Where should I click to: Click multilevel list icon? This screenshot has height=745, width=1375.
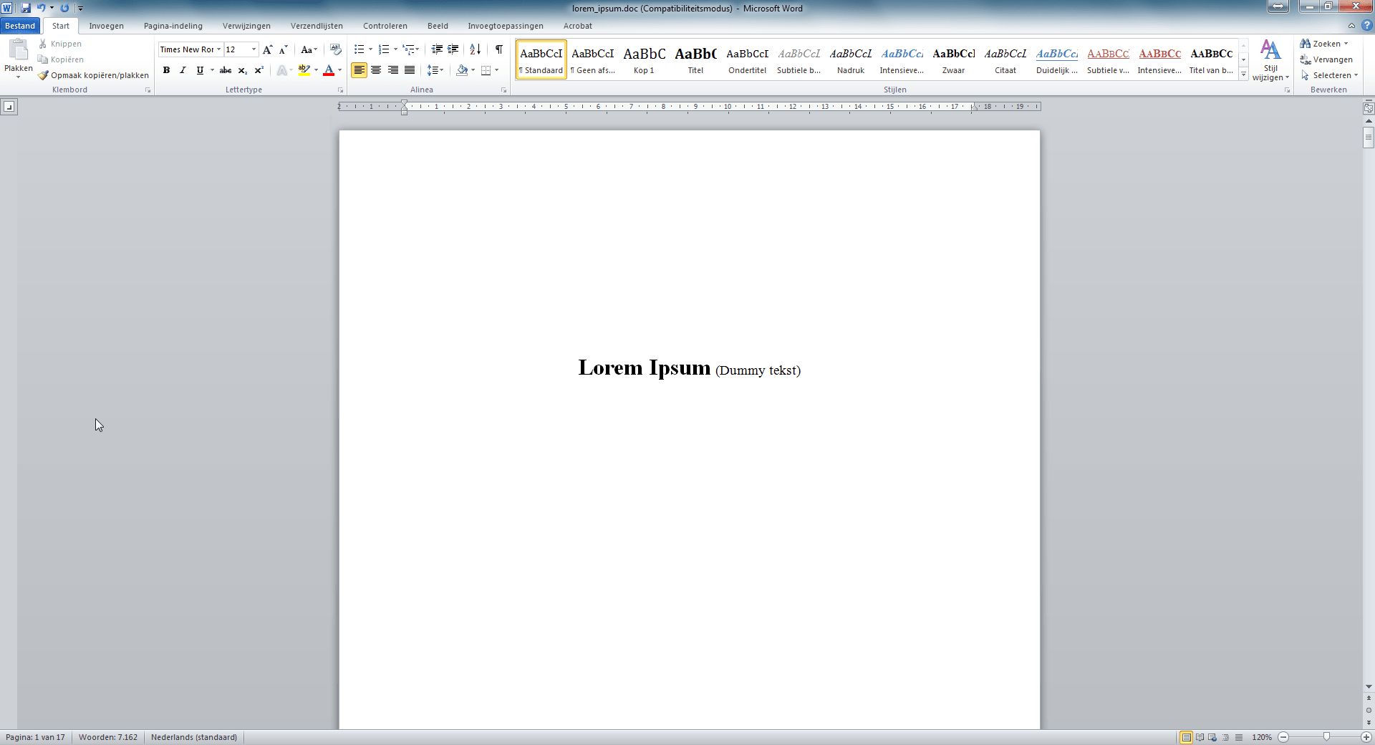pyautogui.click(x=409, y=49)
